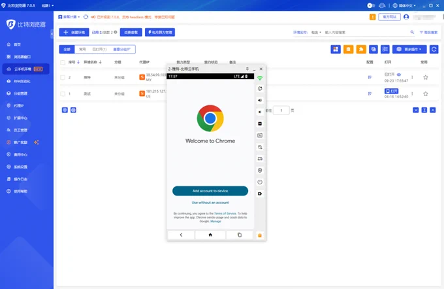This screenshot has width=444, height=289.
Task: Open the monthly compute management lightning button
Action: tap(160, 32)
